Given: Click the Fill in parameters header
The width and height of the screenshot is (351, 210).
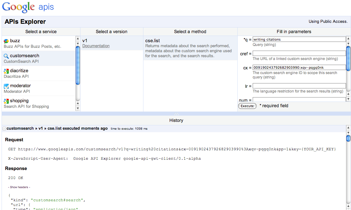Looking at the screenshot, I should tap(294, 32).
